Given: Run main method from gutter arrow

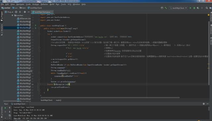Looking at the screenshot, I should point(36,28).
